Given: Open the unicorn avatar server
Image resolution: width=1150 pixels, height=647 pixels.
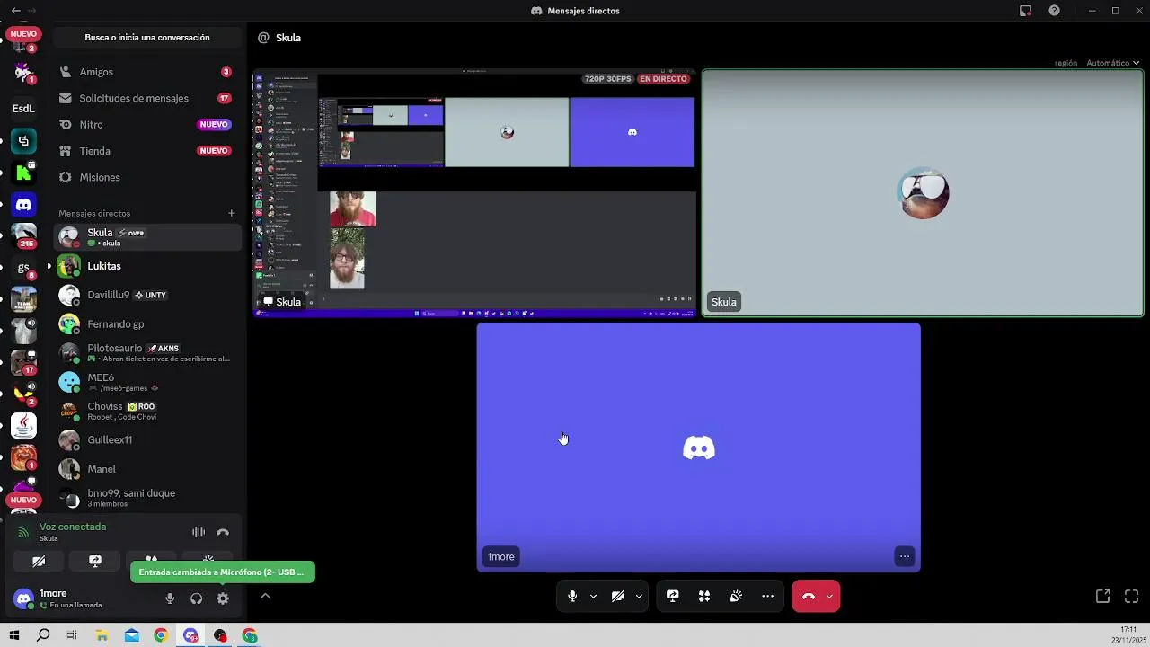Looking at the screenshot, I should 23,73.
